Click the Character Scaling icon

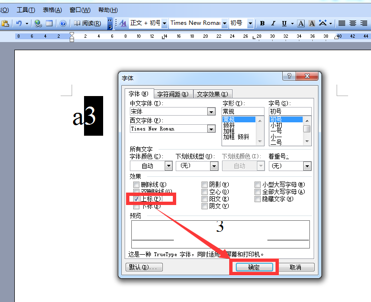323,23
